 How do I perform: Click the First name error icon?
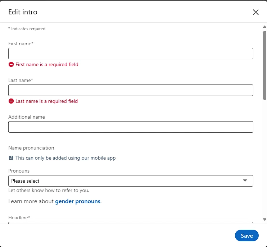[x=11, y=65]
